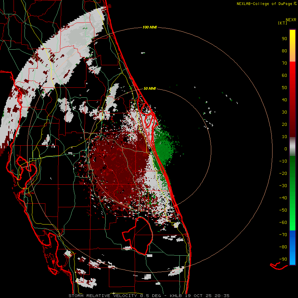Click the 100 NMI range ring label
The width and height of the screenshot is (298, 298).
150,27
